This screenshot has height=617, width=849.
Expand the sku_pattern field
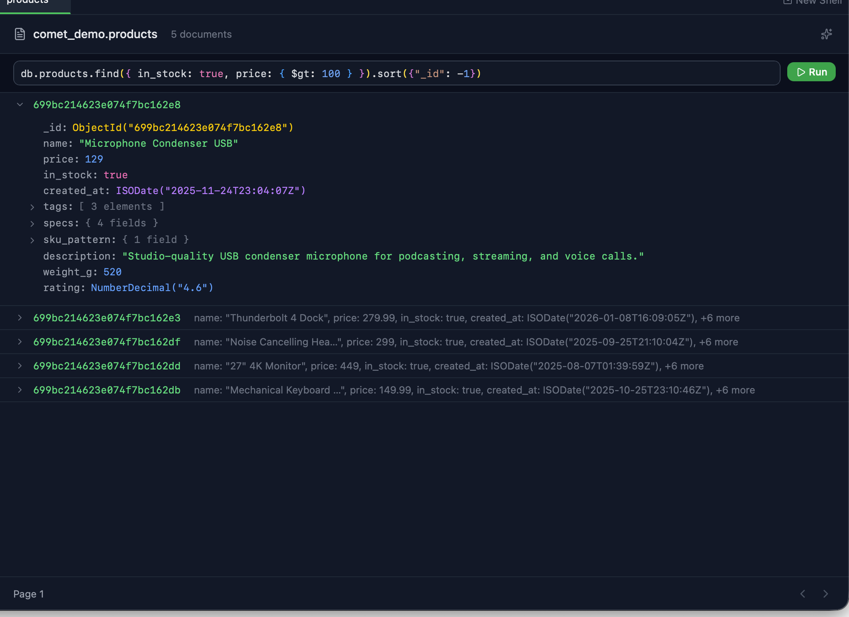32,240
